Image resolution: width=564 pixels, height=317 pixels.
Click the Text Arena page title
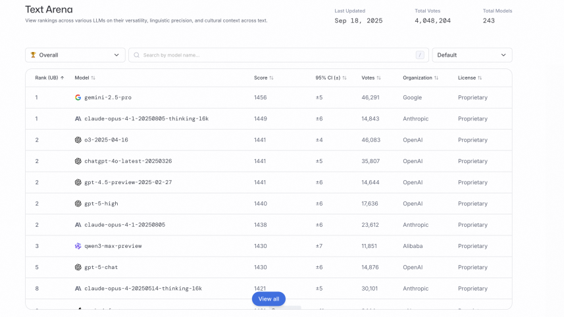pos(49,9)
